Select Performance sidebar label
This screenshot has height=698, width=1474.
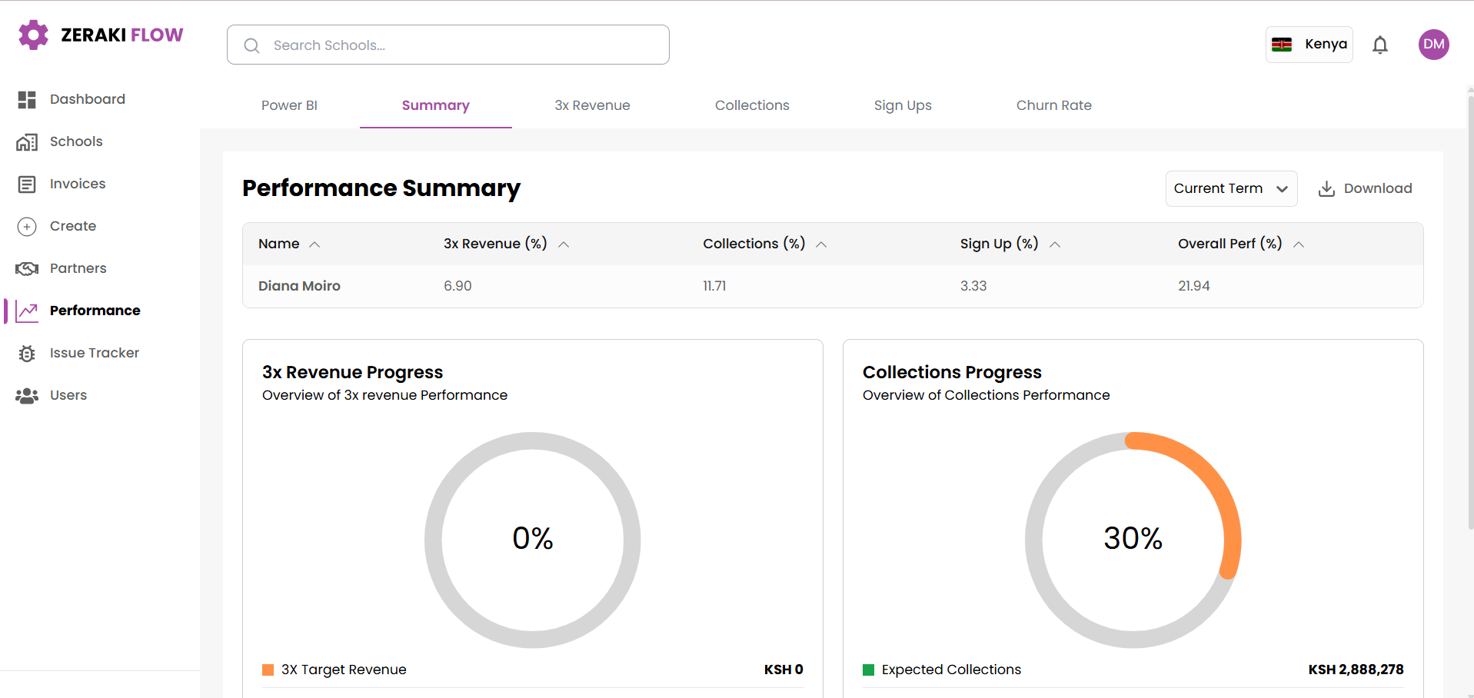coord(95,311)
